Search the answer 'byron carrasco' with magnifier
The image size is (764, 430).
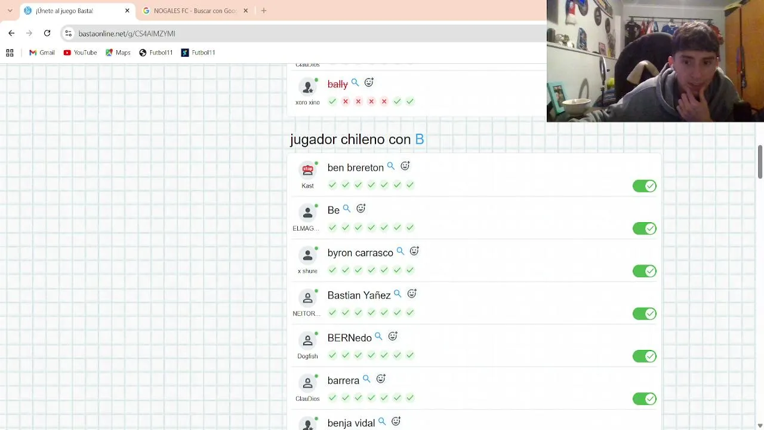[x=401, y=251]
